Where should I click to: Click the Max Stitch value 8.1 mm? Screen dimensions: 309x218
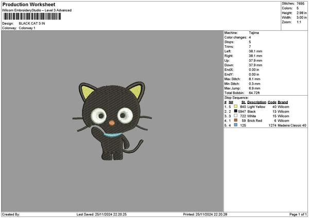click(x=254, y=79)
